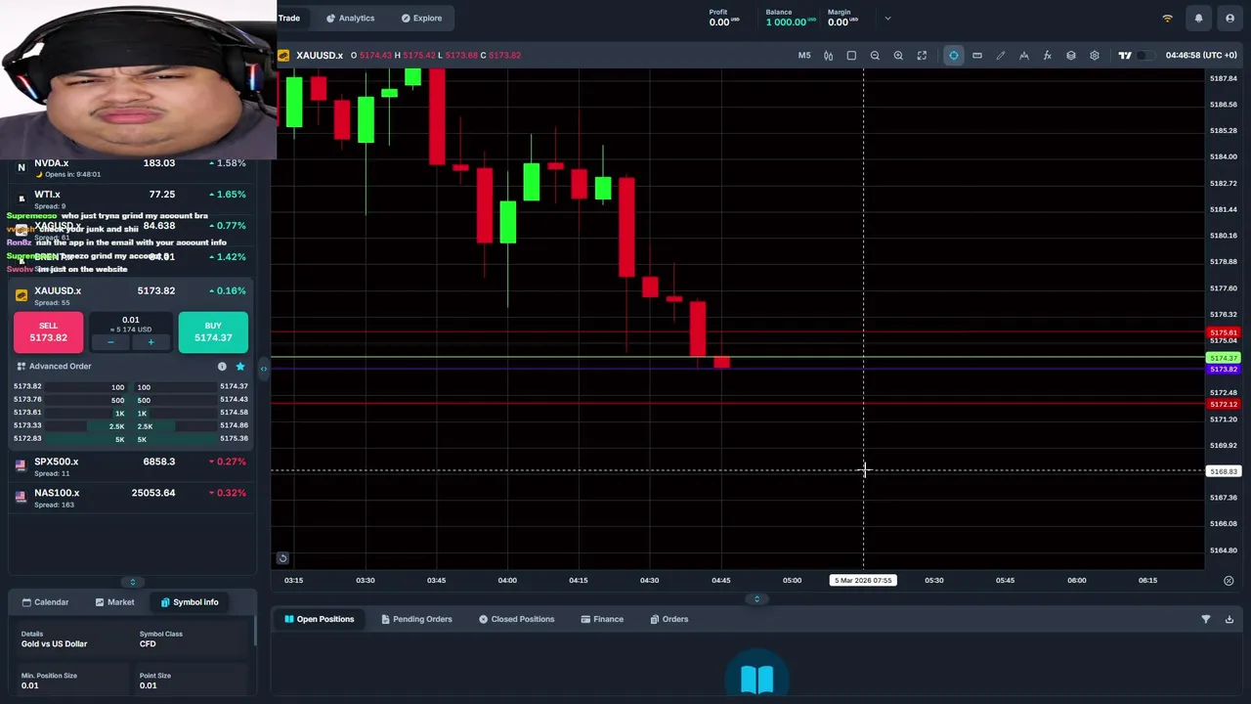Click the square chart layout icon
Screen dimensions: 1251x704
pos(851,56)
